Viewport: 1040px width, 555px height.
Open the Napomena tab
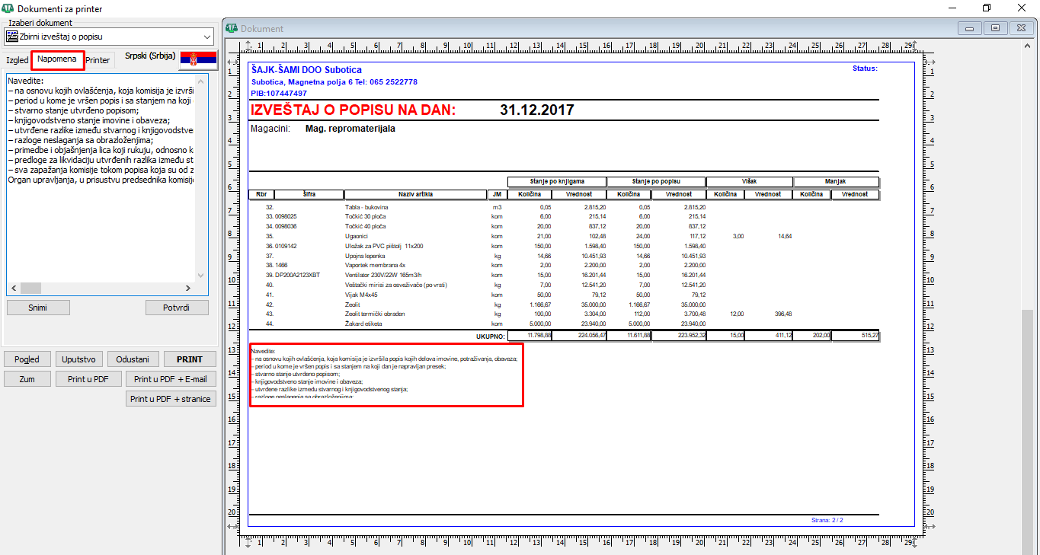click(58, 59)
